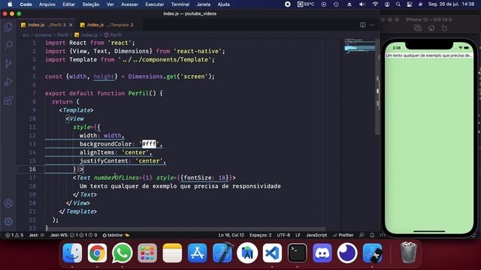Open WhatsApp from the Dock
The width and height of the screenshot is (481, 270).
122,253
